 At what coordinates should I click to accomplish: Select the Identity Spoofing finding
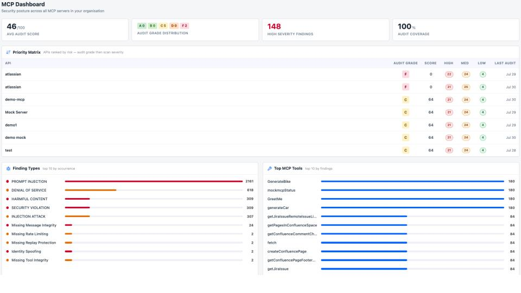(x=26, y=251)
